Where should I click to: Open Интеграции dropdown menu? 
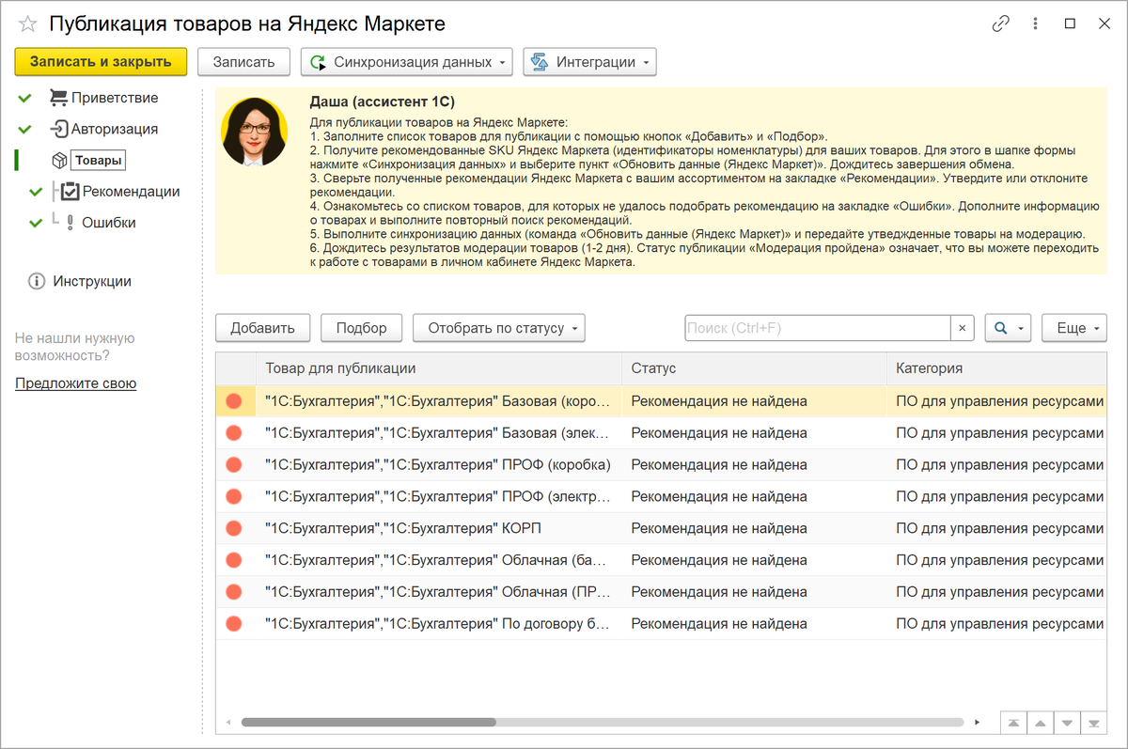(589, 62)
